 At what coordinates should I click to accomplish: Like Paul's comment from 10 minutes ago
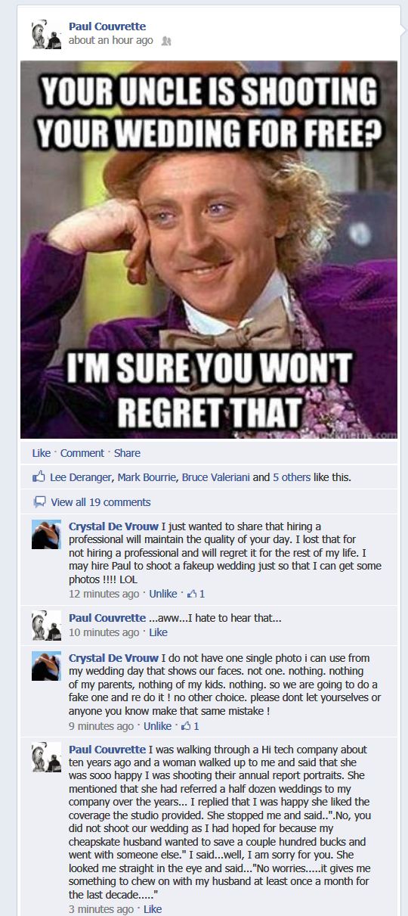tap(158, 632)
